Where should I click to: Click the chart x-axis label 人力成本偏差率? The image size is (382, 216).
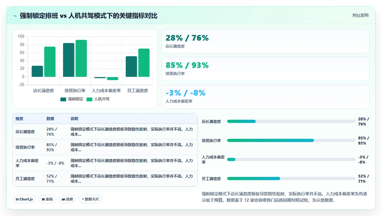(x=106, y=91)
